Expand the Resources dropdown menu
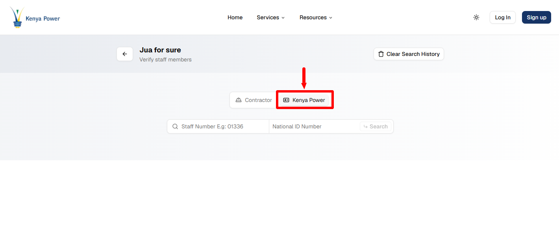Screen dimensions: 559x239 pos(316,17)
